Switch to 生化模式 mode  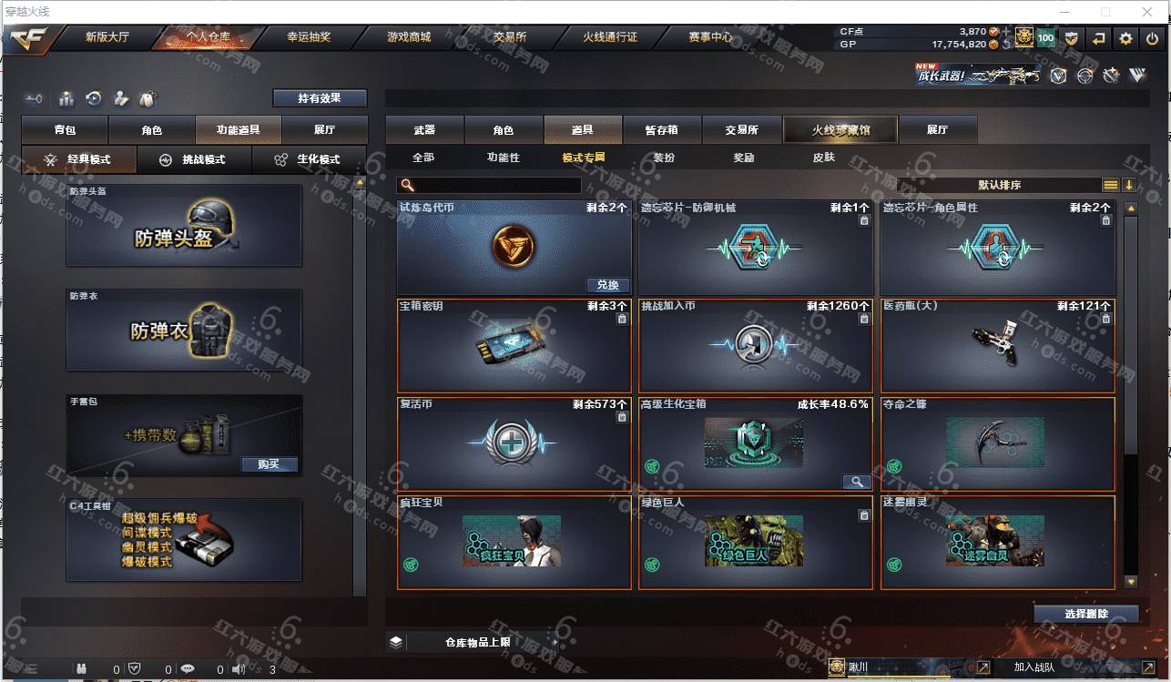point(308,159)
